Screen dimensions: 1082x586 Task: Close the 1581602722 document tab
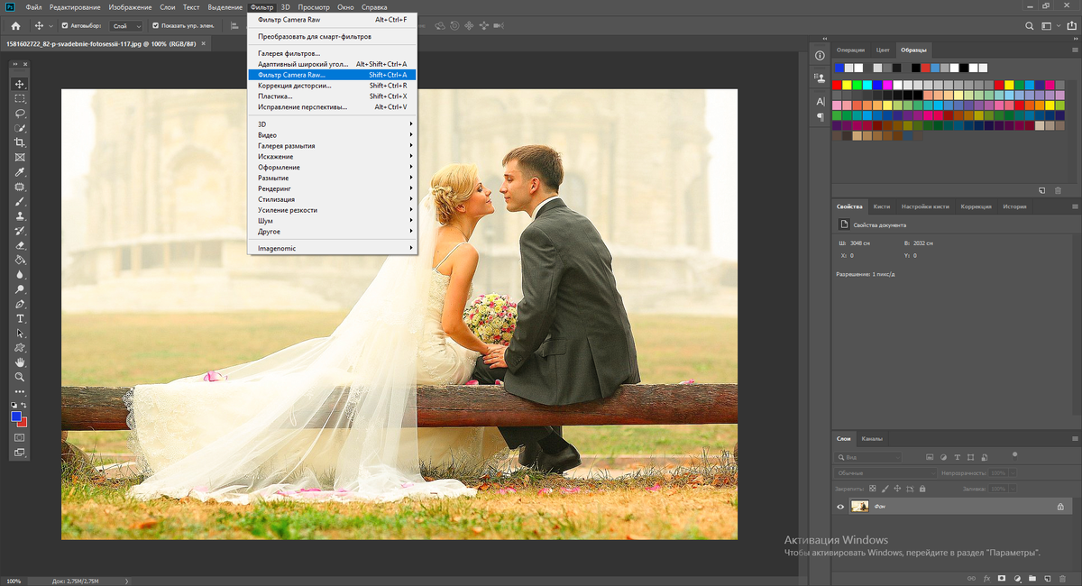[x=205, y=42]
